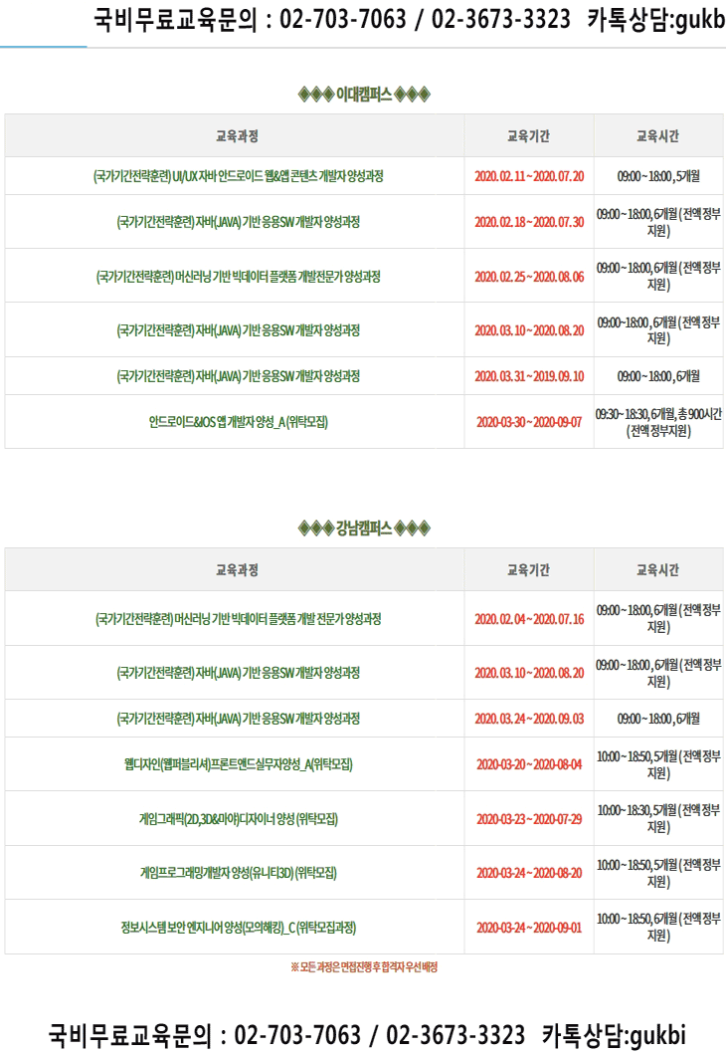Click the 강남캠퍼스 section heading
The height and width of the screenshot is (1054, 726).
pos(363,527)
